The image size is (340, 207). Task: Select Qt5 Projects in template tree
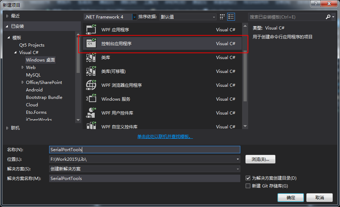tap(32, 45)
